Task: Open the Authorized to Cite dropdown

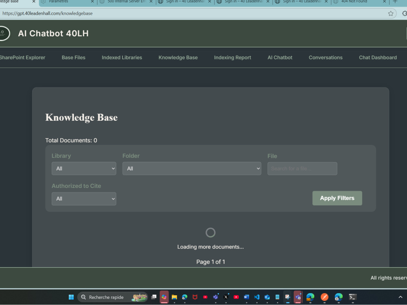Action: pyautogui.click(x=84, y=199)
